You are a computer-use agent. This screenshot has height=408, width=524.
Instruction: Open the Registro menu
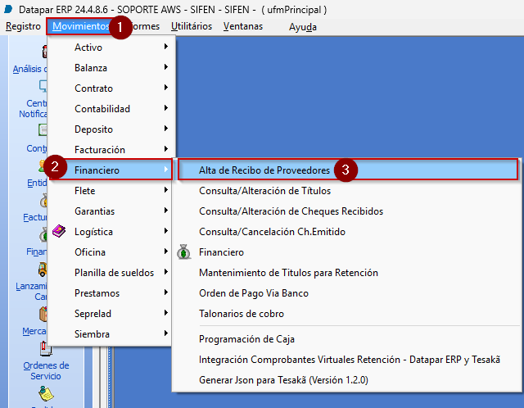(x=23, y=26)
